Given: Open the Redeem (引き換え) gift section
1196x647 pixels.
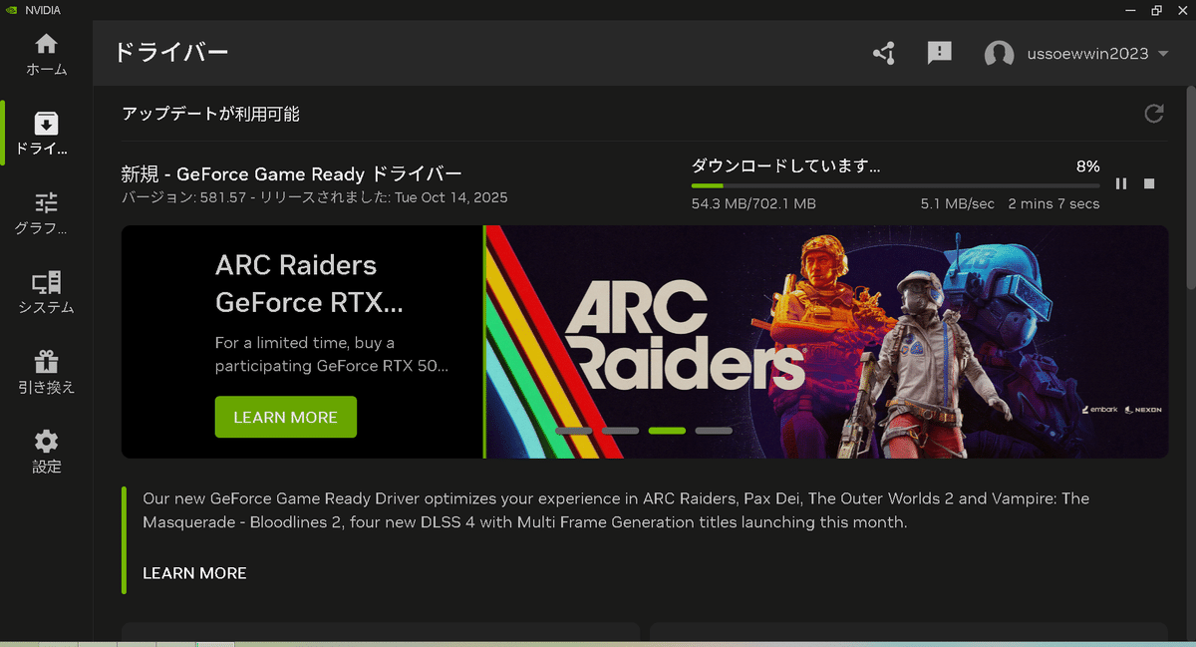Looking at the screenshot, I should point(47,373).
